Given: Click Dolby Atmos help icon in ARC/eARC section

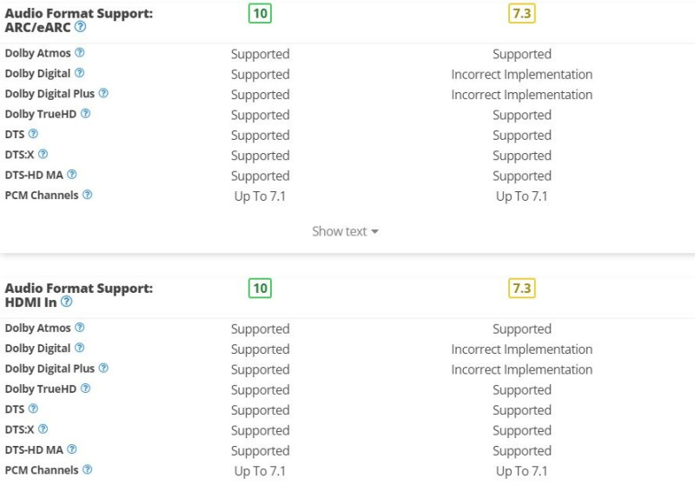Looking at the screenshot, I should point(79,53).
